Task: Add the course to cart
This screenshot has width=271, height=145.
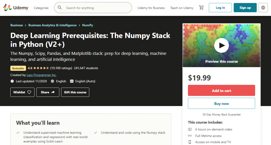Action: [x=221, y=90]
